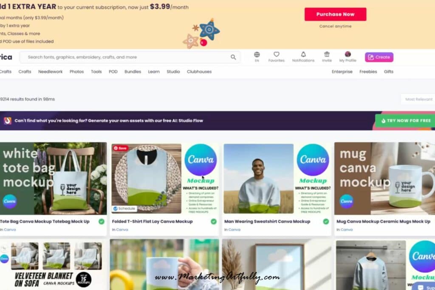This screenshot has width=435, height=290.
Task: Open Favorites heart icon
Action: point(276,54)
